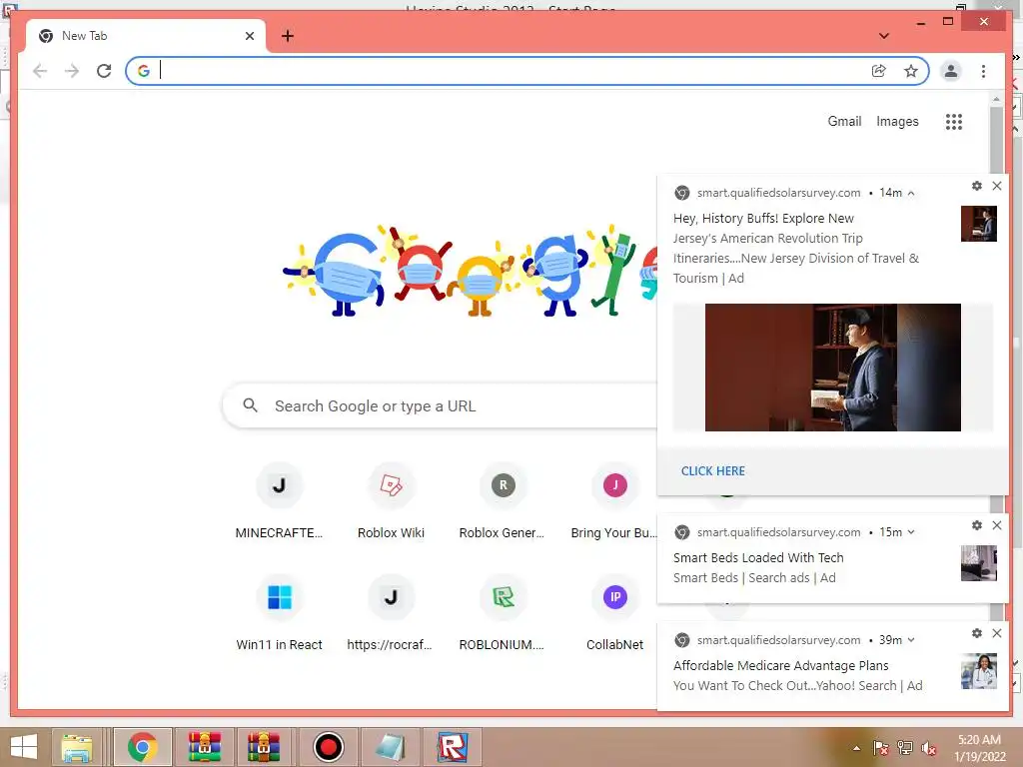
Task: Open the Roblox Wiki shortcut
Action: pyautogui.click(x=391, y=502)
